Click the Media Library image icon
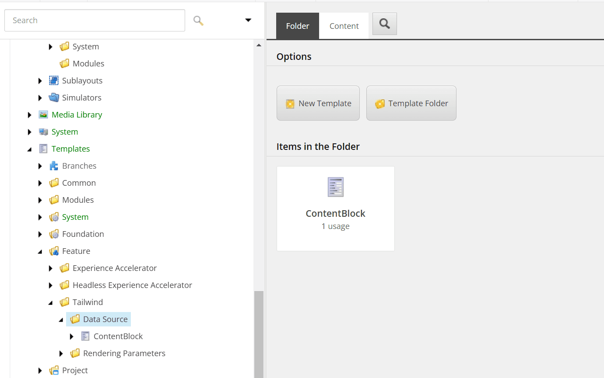Screen dimensions: 604x378 coord(43,114)
